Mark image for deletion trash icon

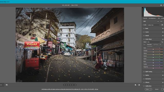[x=75, y=85]
